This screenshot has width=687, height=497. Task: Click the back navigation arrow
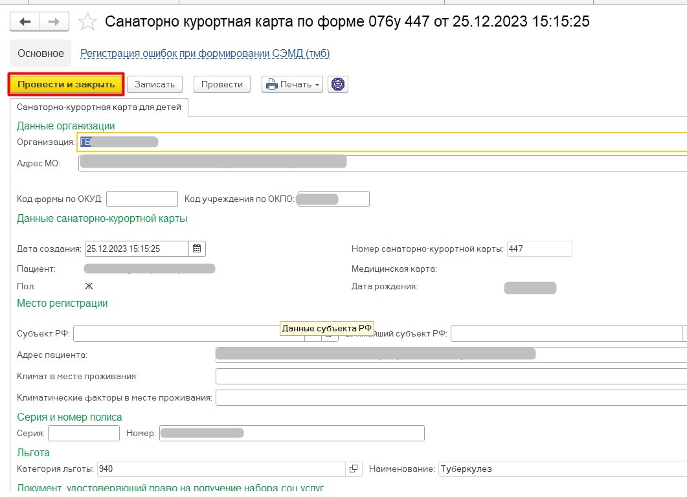click(25, 22)
